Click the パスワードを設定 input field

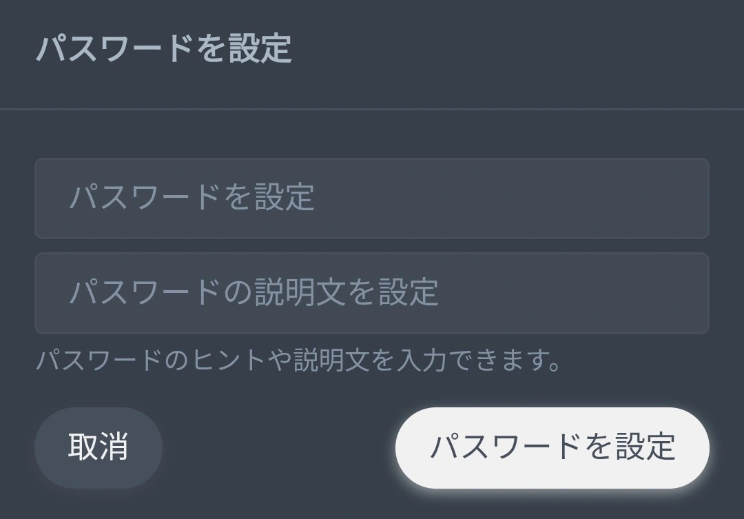click(371, 199)
